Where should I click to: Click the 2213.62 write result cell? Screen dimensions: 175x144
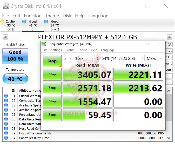pyautogui.click(x=138, y=88)
